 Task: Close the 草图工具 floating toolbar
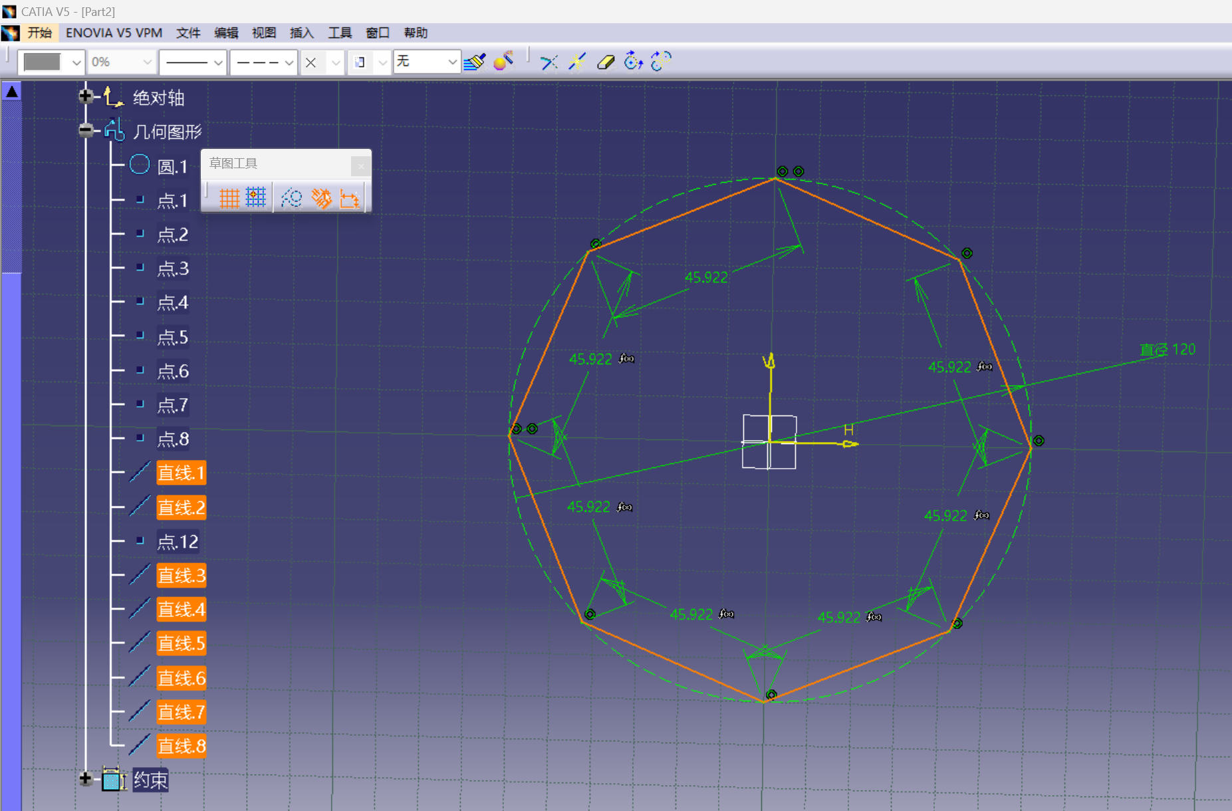tap(360, 166)
